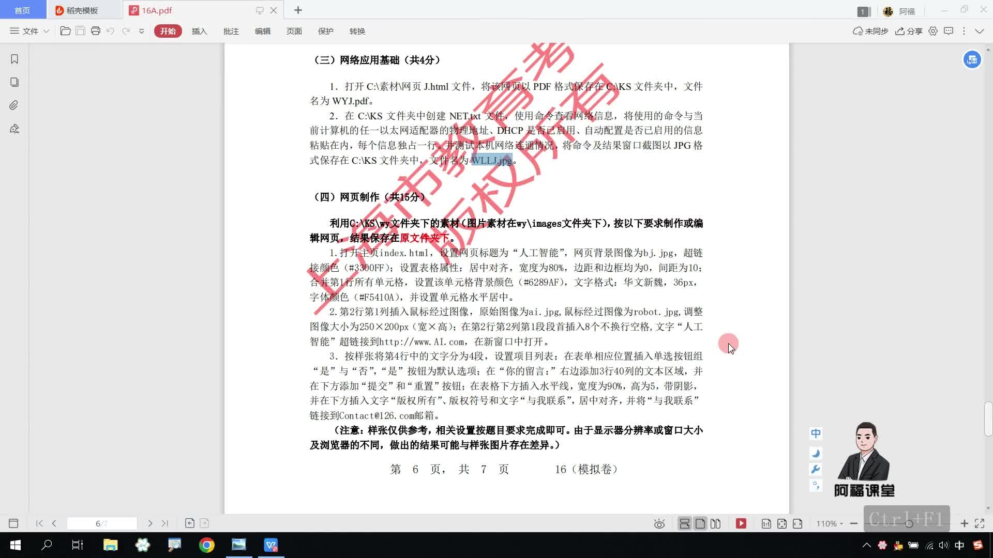Open the page thumbnails panel icon

point(14,82)
